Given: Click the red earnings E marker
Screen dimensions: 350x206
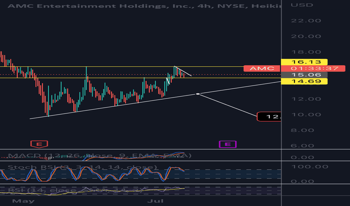Looking at the screenshot, I should 39,144.
